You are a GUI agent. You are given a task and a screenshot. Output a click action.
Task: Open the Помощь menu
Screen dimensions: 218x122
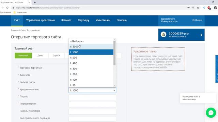point(122,20)
